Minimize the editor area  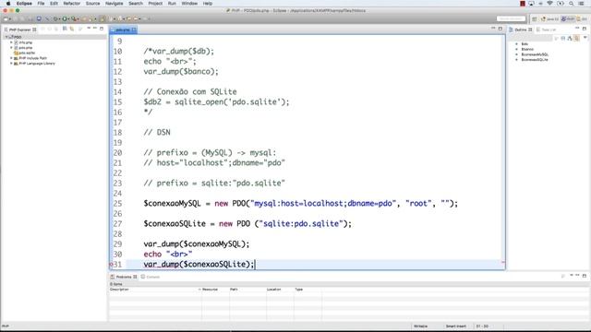coord(493,29)
